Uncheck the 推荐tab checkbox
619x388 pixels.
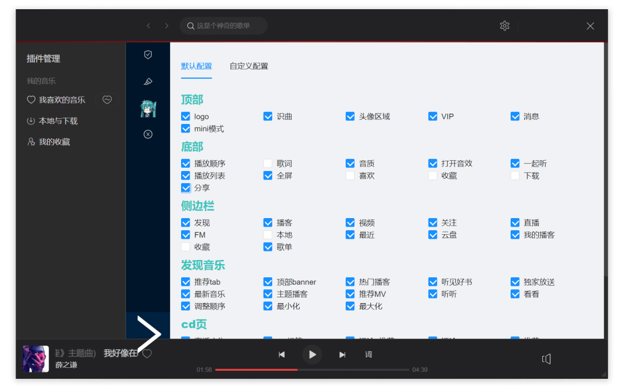click(x=186, y=282)
